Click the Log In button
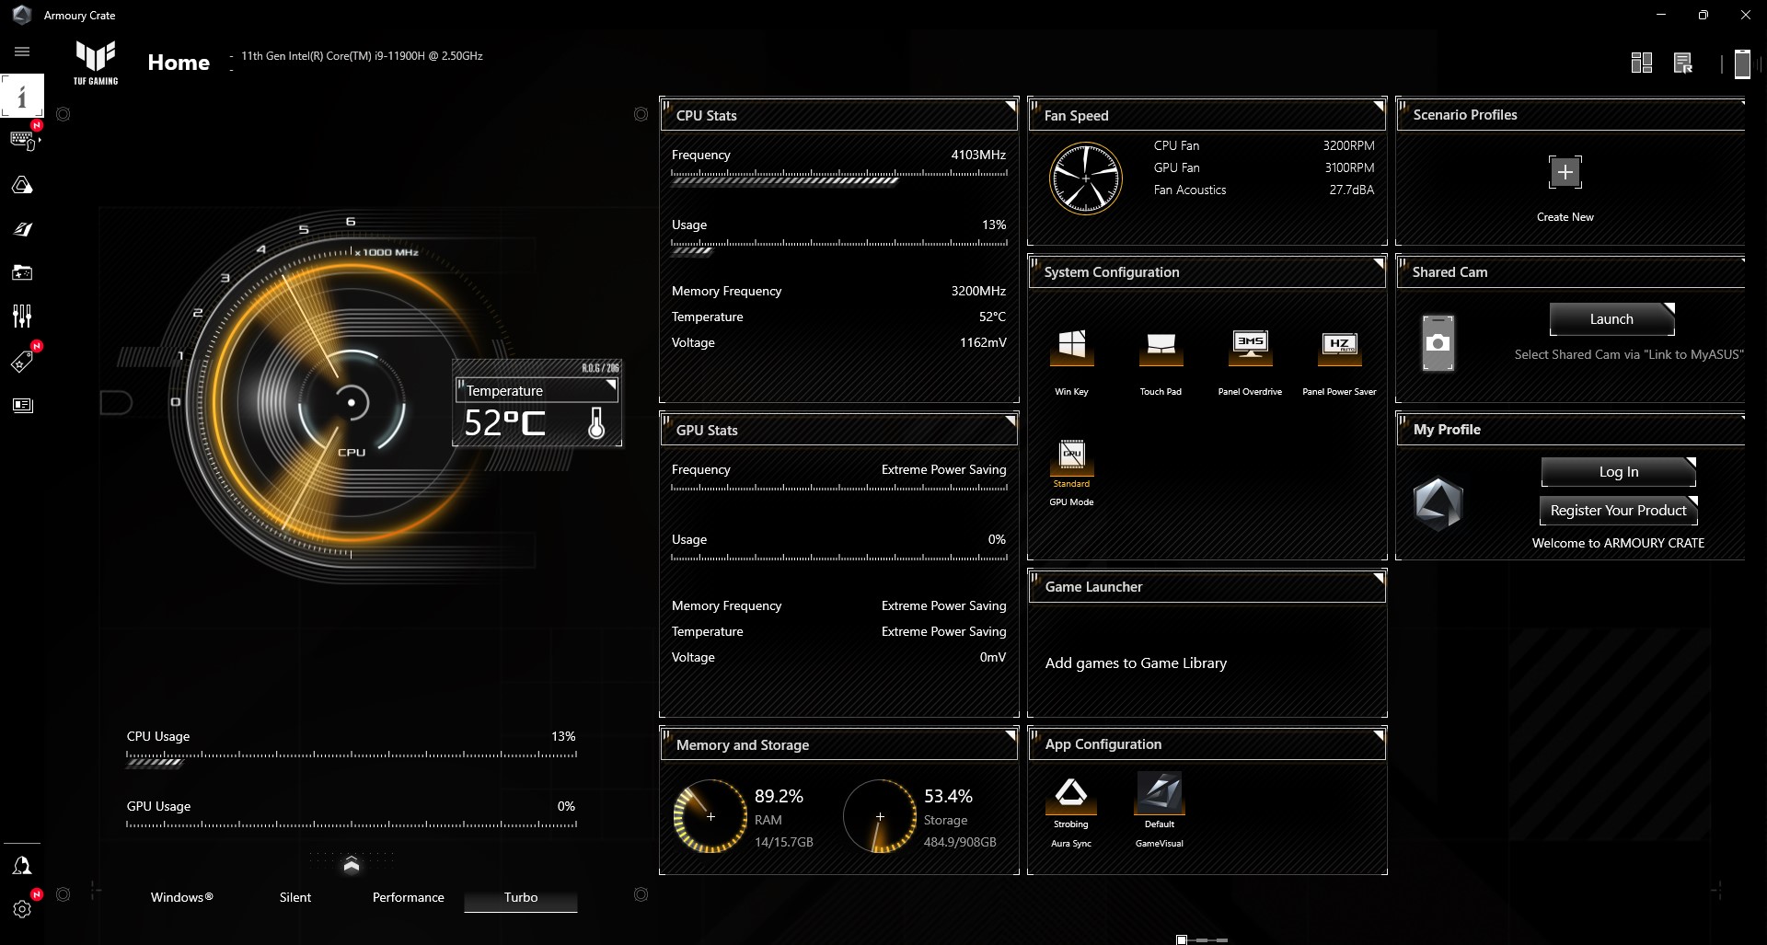The width and height of the screenshot is (1767, 945). (1618, 471)
